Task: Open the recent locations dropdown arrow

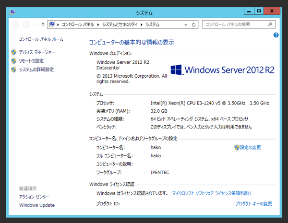Action: pyautogui.click(x=35, y=24)
